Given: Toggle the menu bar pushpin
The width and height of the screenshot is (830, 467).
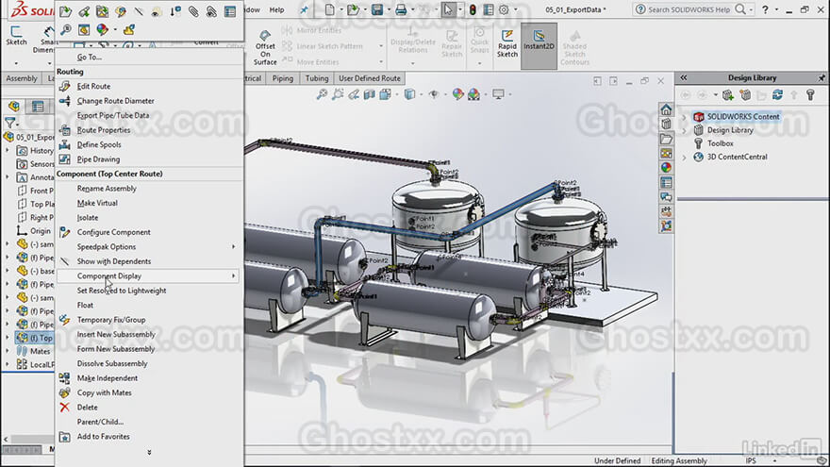Looking at the screenshot, I should point(304,9).
